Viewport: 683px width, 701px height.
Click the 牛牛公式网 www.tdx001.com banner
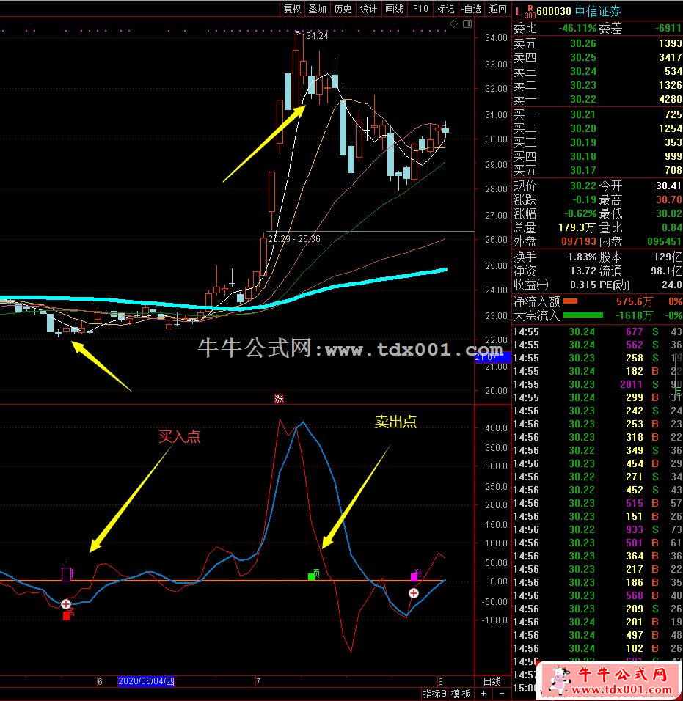(609, 680)
